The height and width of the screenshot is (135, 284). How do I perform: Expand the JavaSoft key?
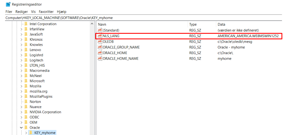(21, 34)
